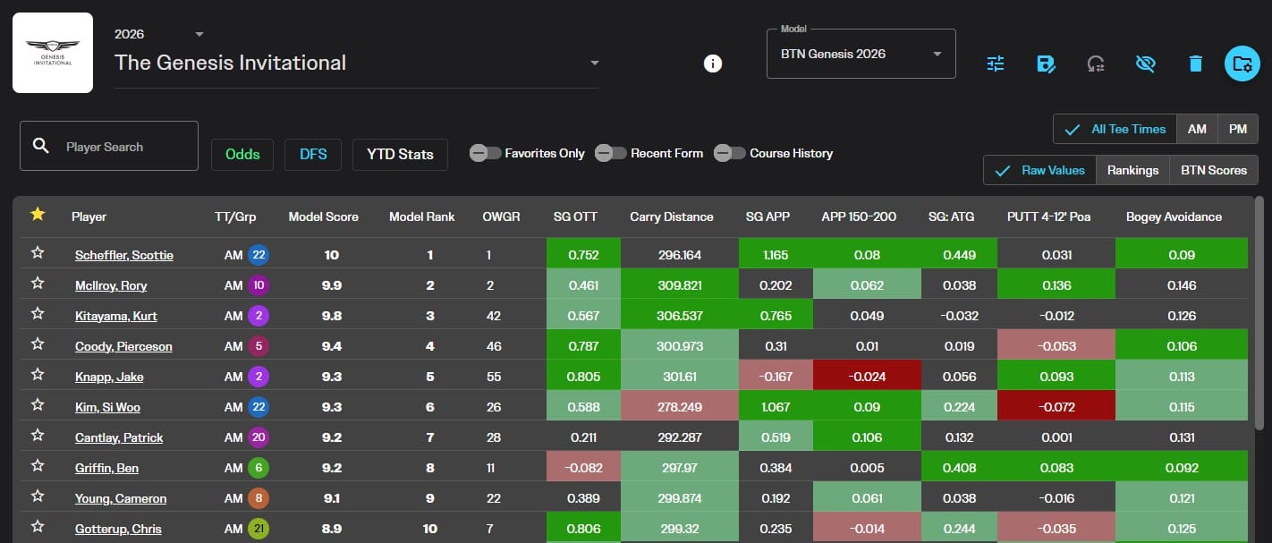The width and height of the screenshot is (1272, 543).
Task: Star Chris Gotterup as favorite
Action: [x=38, y=527]
